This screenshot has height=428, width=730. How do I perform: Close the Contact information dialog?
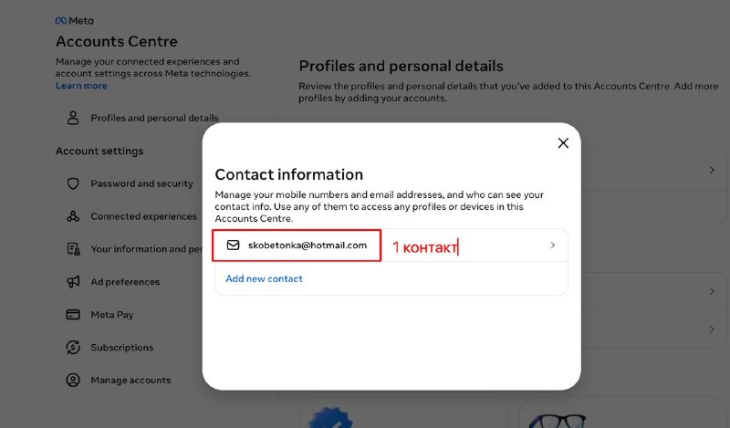click(x=563, y=143)
